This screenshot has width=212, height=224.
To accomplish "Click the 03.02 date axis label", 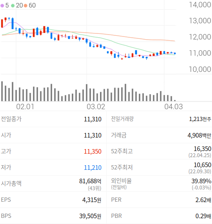I will click(96, 107).
